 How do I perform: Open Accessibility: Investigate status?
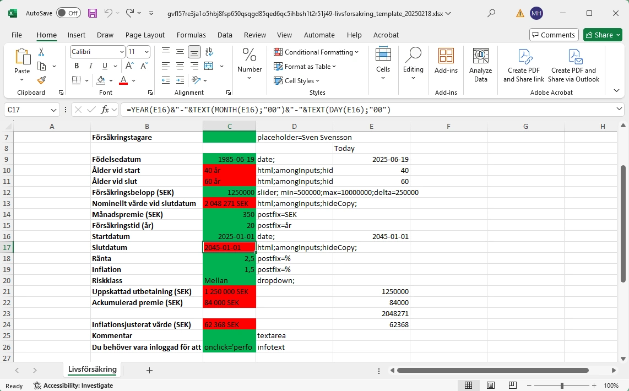(73, 385)
